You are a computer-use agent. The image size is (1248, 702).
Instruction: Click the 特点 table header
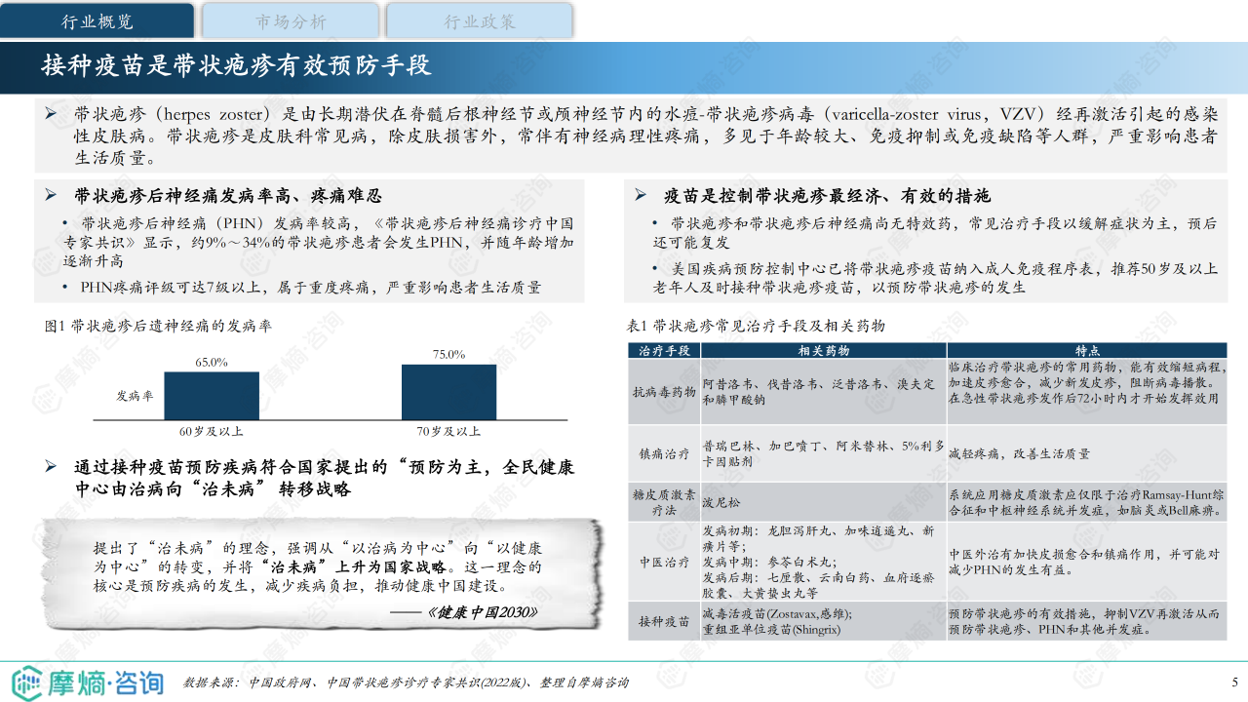pyautogui.click(x=1087, y=350)
